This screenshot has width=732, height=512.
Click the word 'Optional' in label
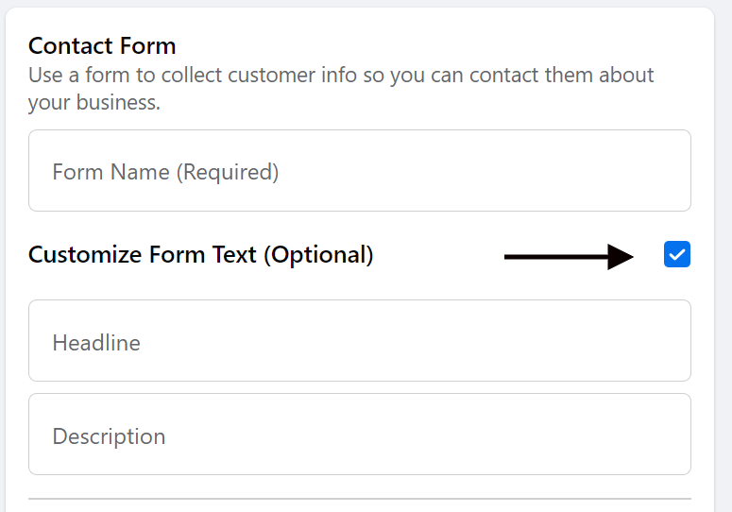[319, 255]
